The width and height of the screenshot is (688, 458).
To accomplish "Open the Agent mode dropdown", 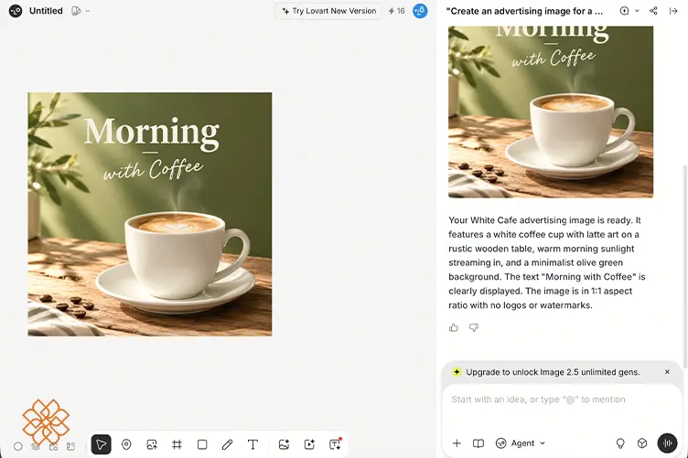I will tap(521, 443).
